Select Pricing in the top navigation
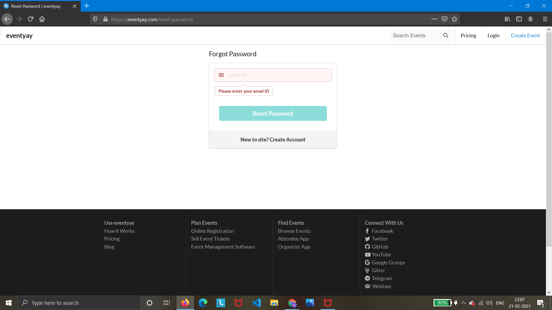The image size is (552, 310). pyautogui.click(x=468, y=35)
